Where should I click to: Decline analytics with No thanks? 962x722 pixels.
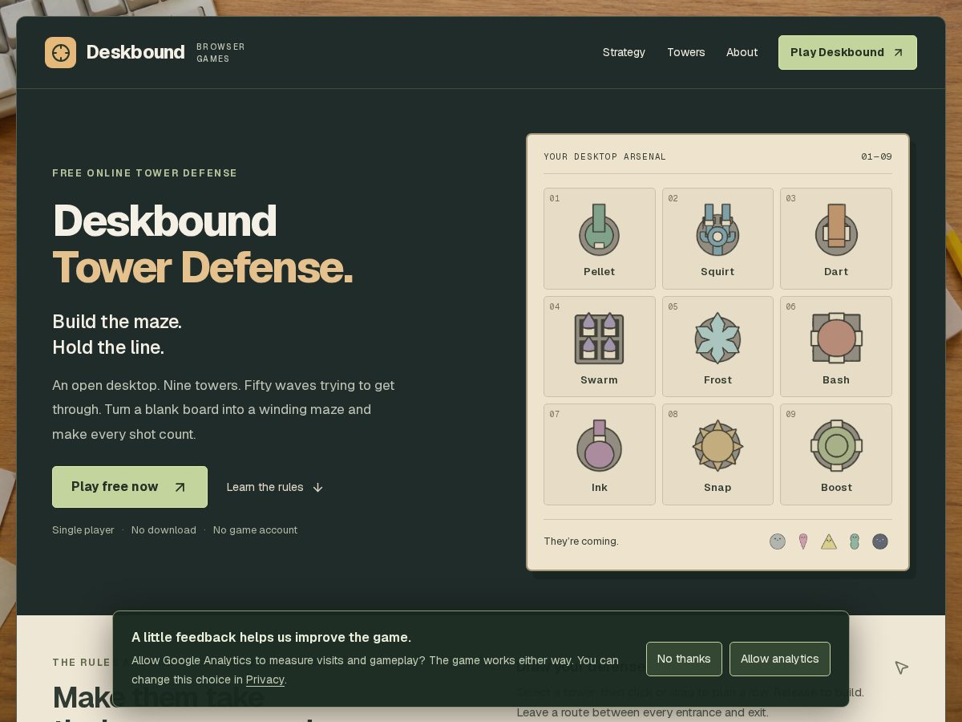pos(684,659)
